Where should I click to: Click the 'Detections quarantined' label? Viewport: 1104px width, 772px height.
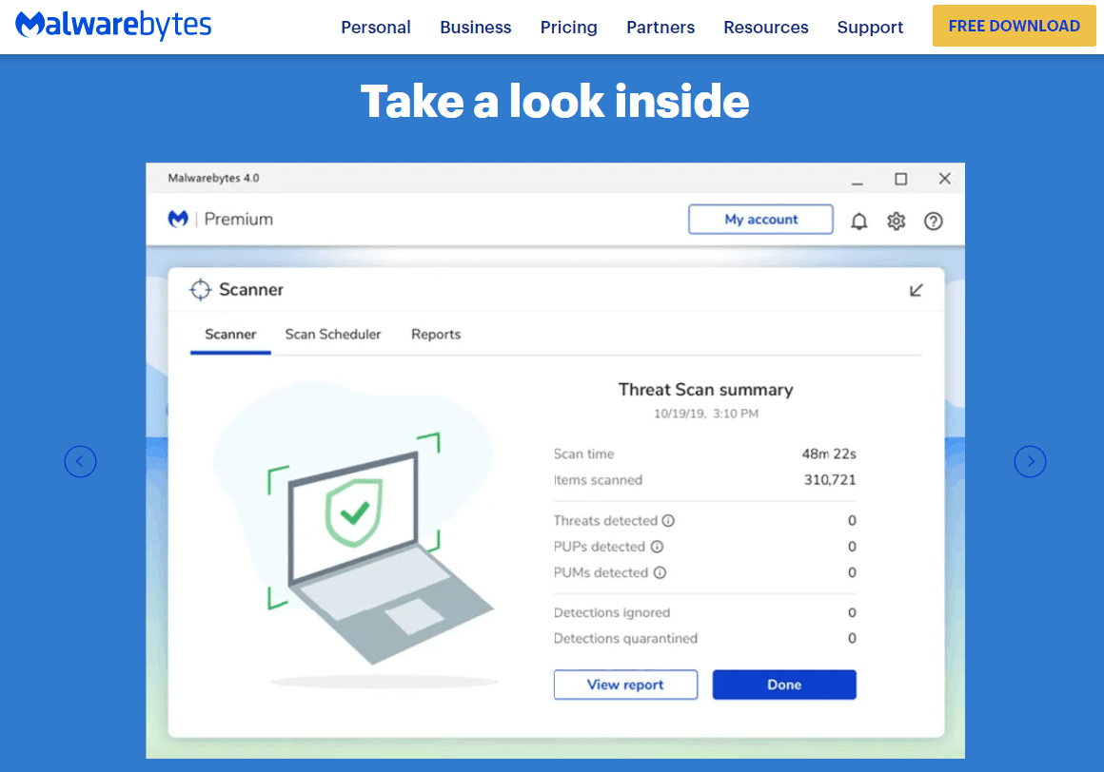coord(625,638)
